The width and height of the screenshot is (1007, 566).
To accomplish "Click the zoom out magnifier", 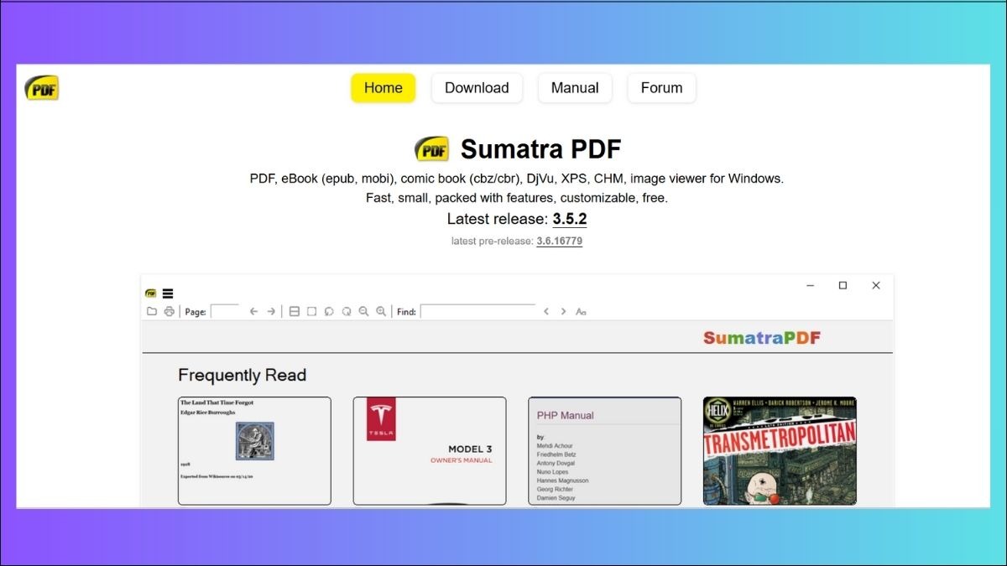I will click(x=363, y=311).
